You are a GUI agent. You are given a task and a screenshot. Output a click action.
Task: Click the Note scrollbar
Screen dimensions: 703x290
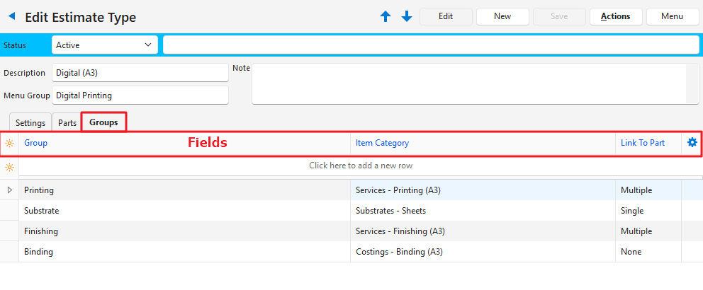(692, 83)
